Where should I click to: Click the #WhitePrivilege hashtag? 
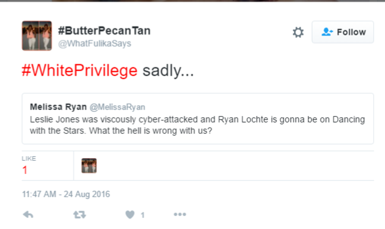79,71
